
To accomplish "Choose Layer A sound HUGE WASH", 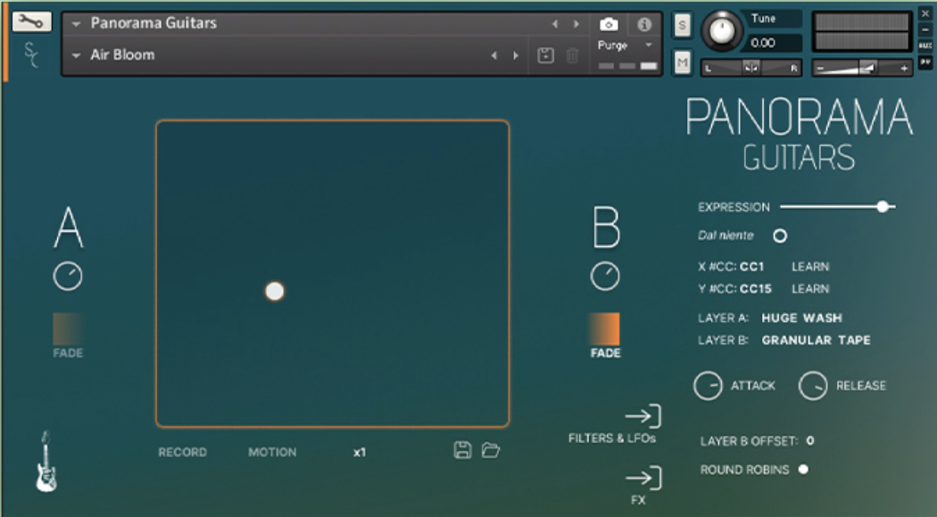I will click(801, 317).
